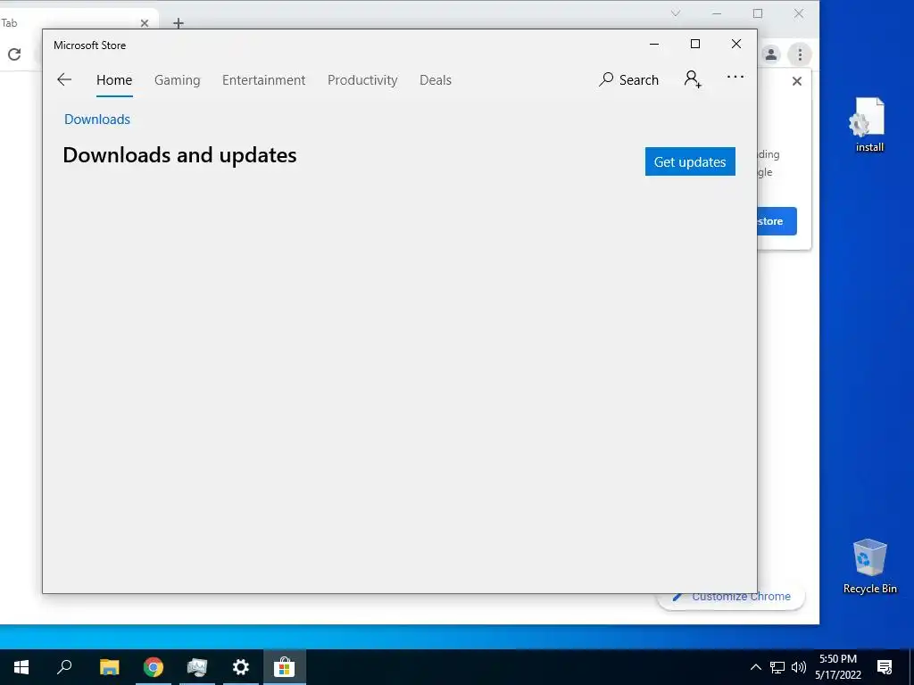Close the Chrome window
The width and height of the screenshot is (914, 685).
point(799,13)
